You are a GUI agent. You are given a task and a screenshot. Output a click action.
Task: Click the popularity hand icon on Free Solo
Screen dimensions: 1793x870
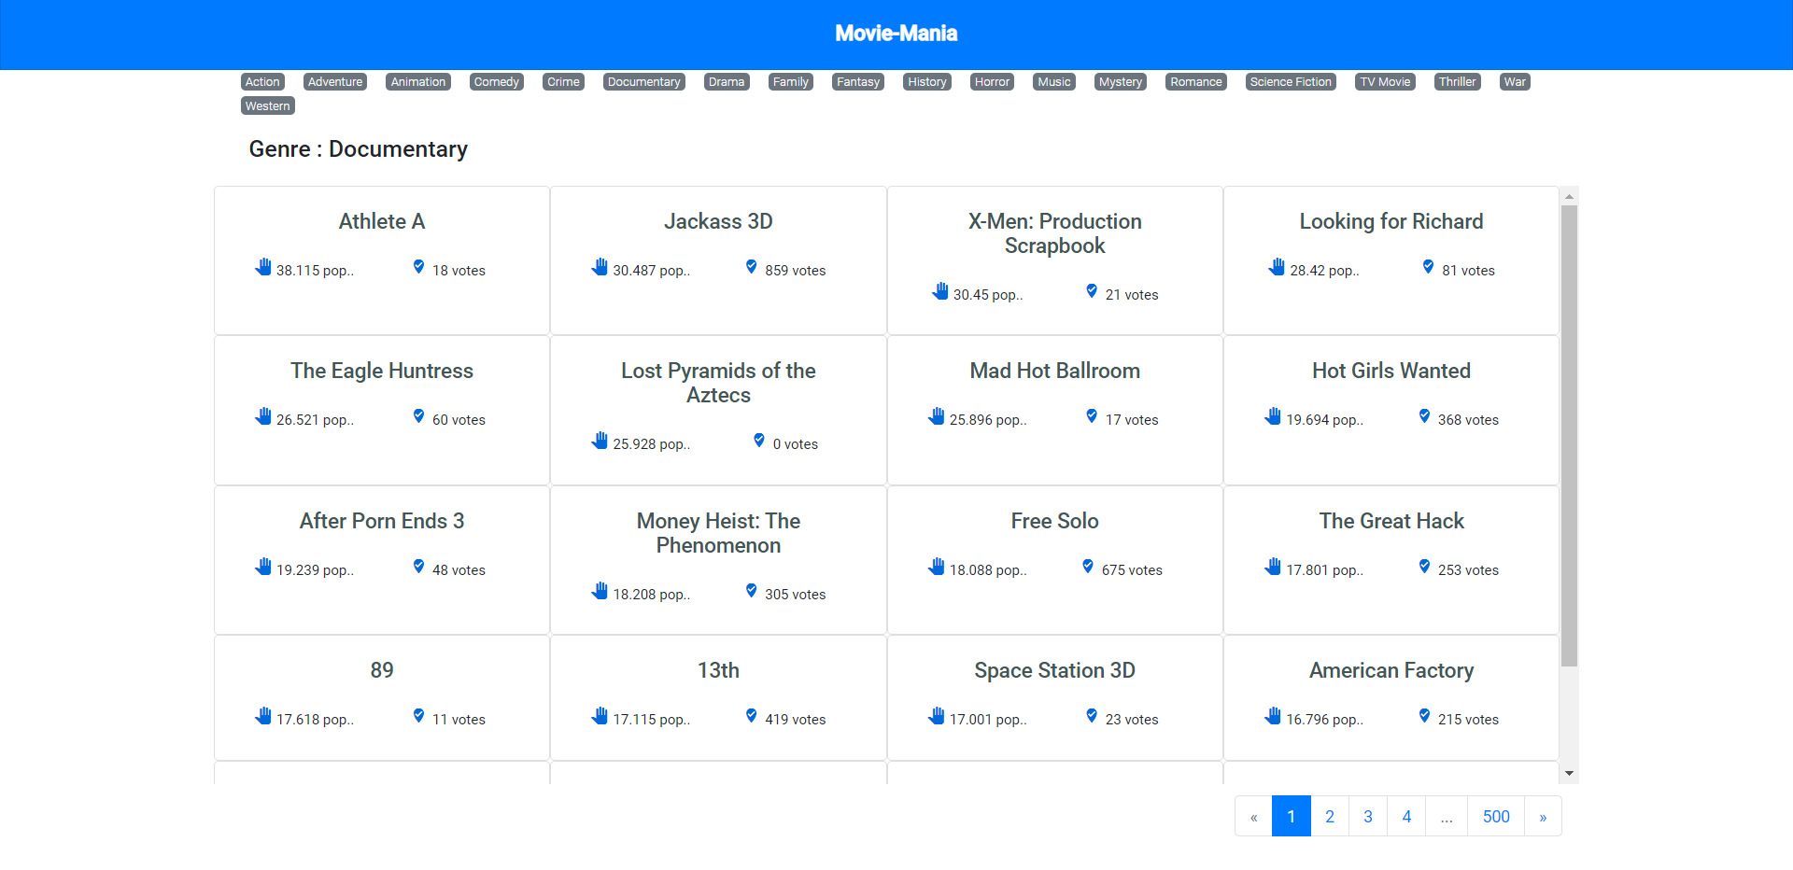point(937,567)
